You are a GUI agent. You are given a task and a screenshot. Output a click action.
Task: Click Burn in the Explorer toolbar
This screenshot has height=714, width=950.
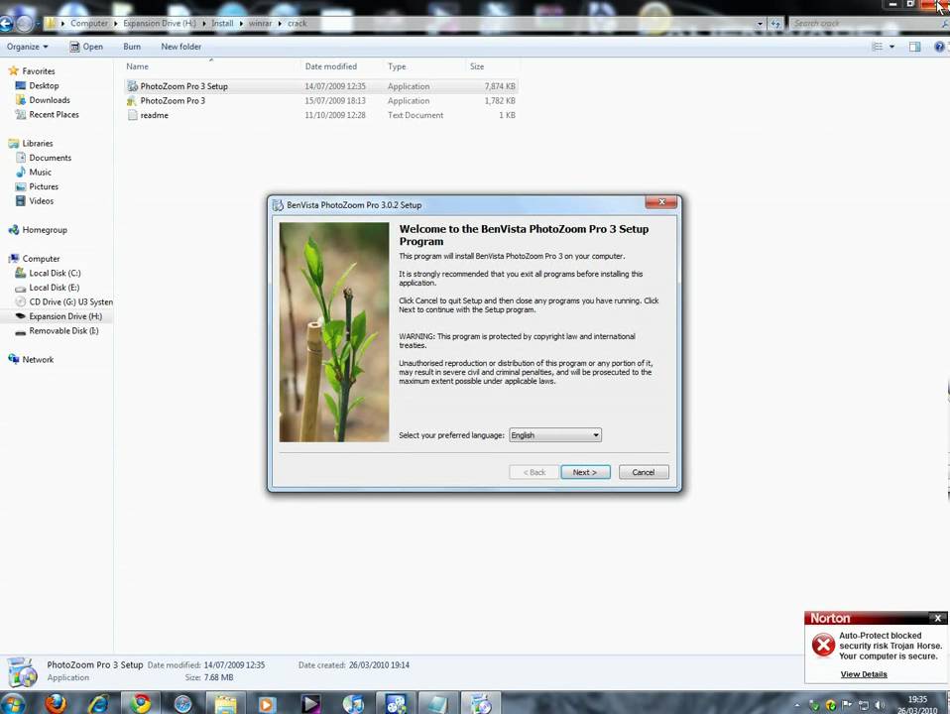132,47
